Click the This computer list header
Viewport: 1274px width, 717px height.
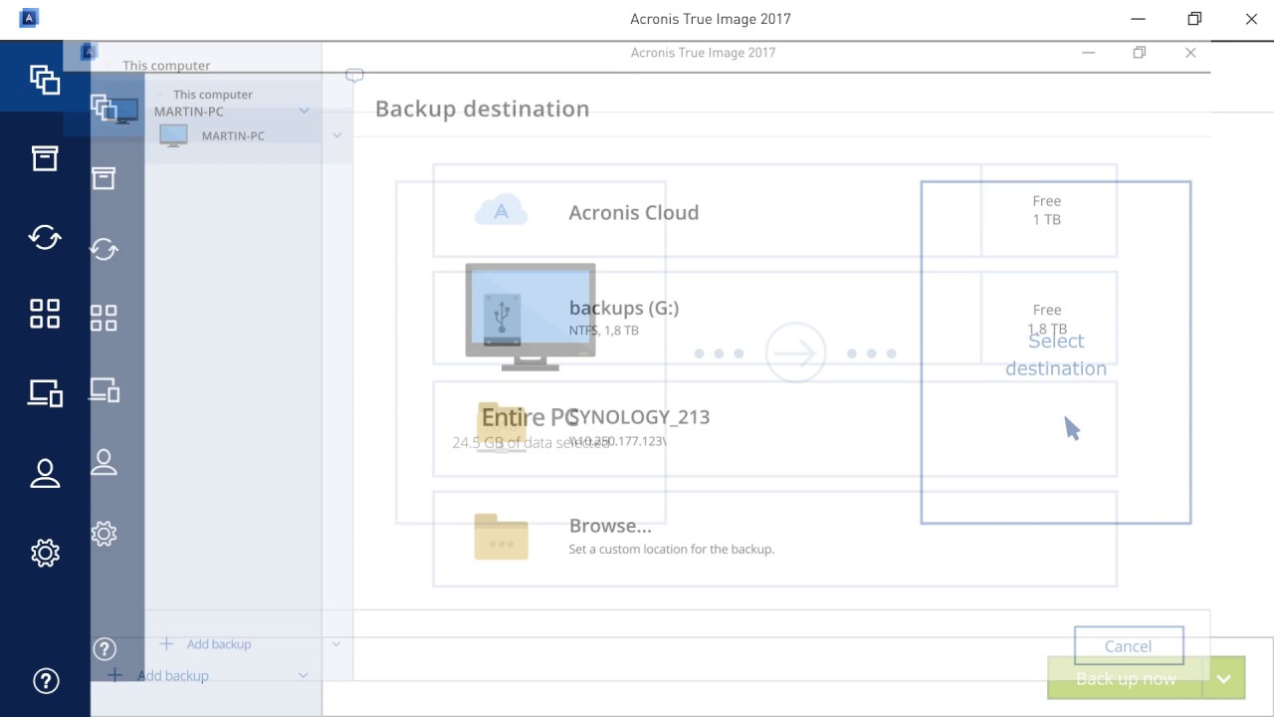click(x=166, y=66)
